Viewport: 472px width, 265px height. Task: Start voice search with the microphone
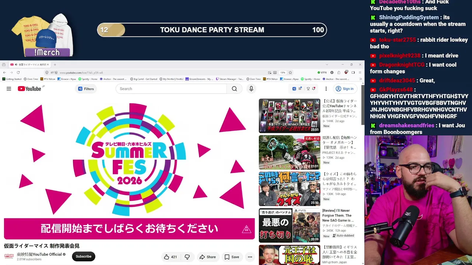[251, 89]
